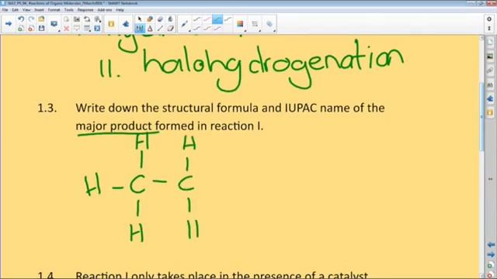Click the screen shade icon
Screen dimensions: 497x279
tap(77, 29)
